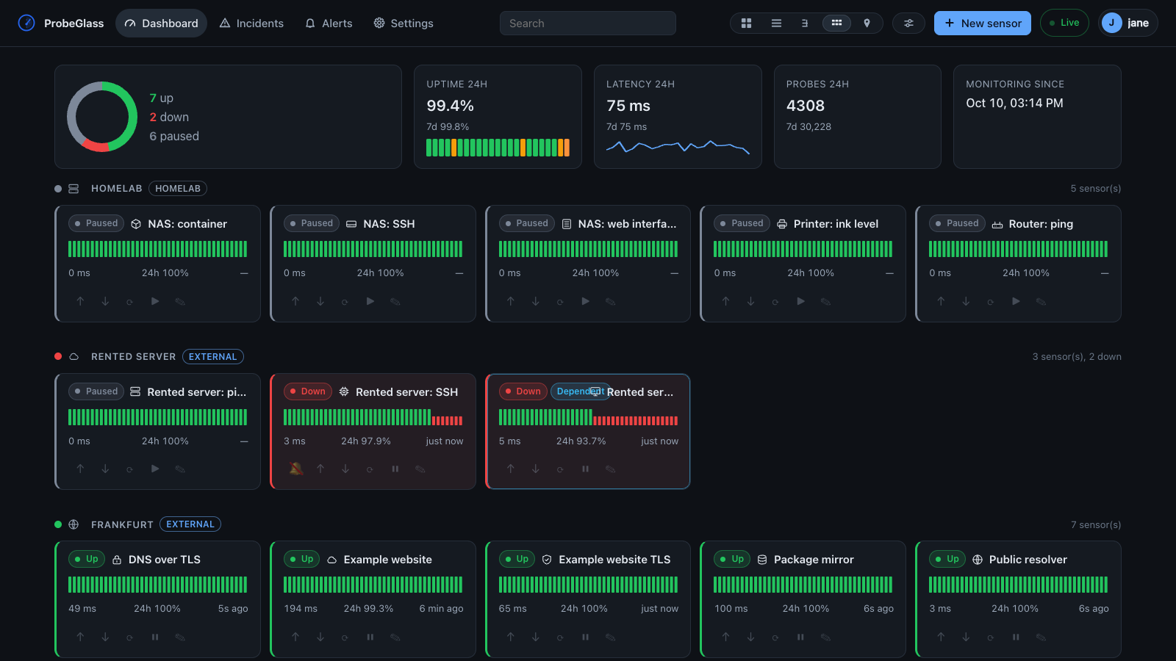Open the jane user menu
Viewport: 1176px width, 661px height.
[1128, 23]
